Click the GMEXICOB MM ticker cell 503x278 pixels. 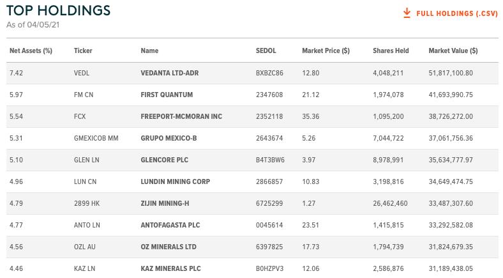[x=96, y=138]
